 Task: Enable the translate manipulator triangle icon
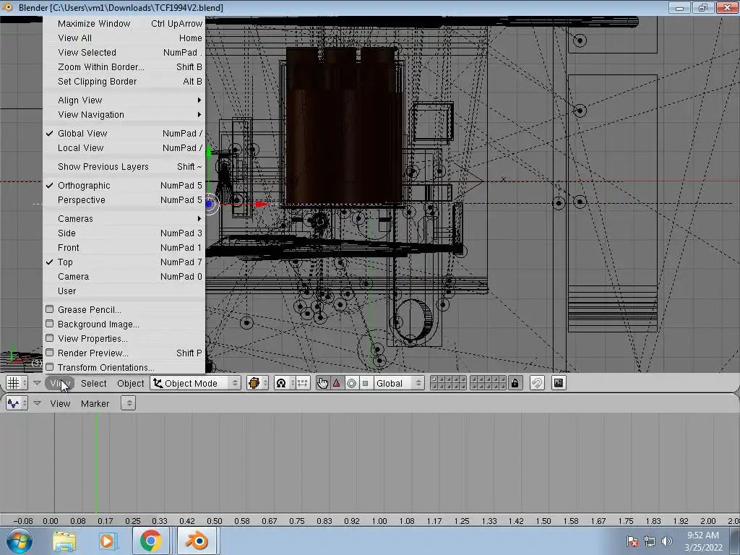[337, 383]
